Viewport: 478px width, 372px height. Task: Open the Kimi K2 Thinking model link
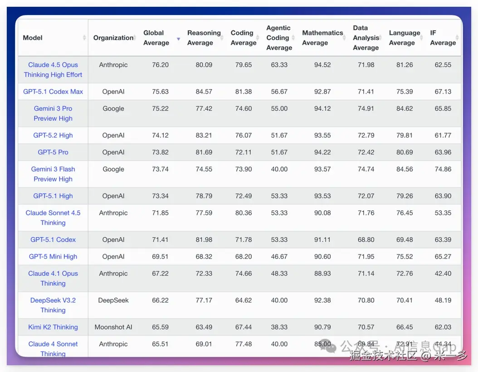point(53,327)
